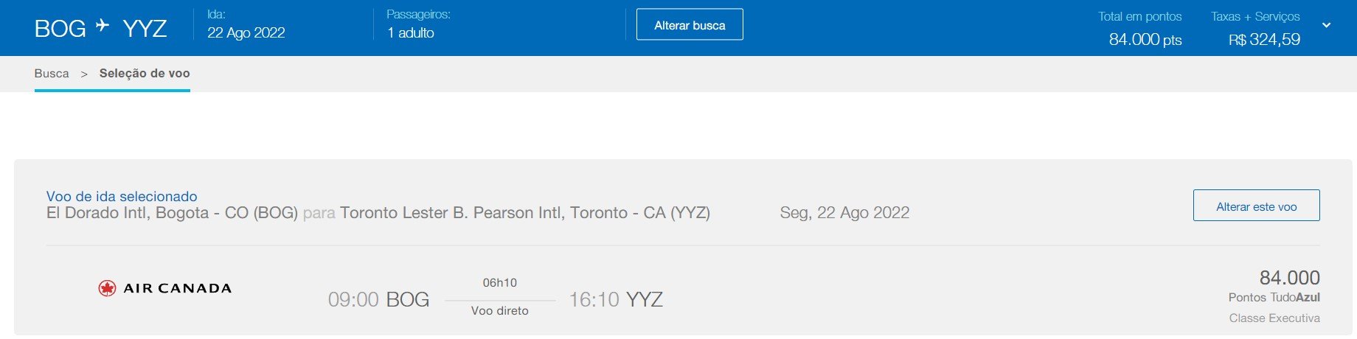Image resolution: width=1357 pixels, height=339 pixels.
Task: Open the Alterar busca button
Action: [x=690, y=25]
